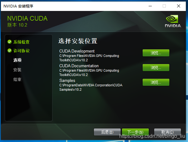Continue with 下一步(N) button
Screen dimensions: 188x142
pyautogui.click(x=135, y=132)
